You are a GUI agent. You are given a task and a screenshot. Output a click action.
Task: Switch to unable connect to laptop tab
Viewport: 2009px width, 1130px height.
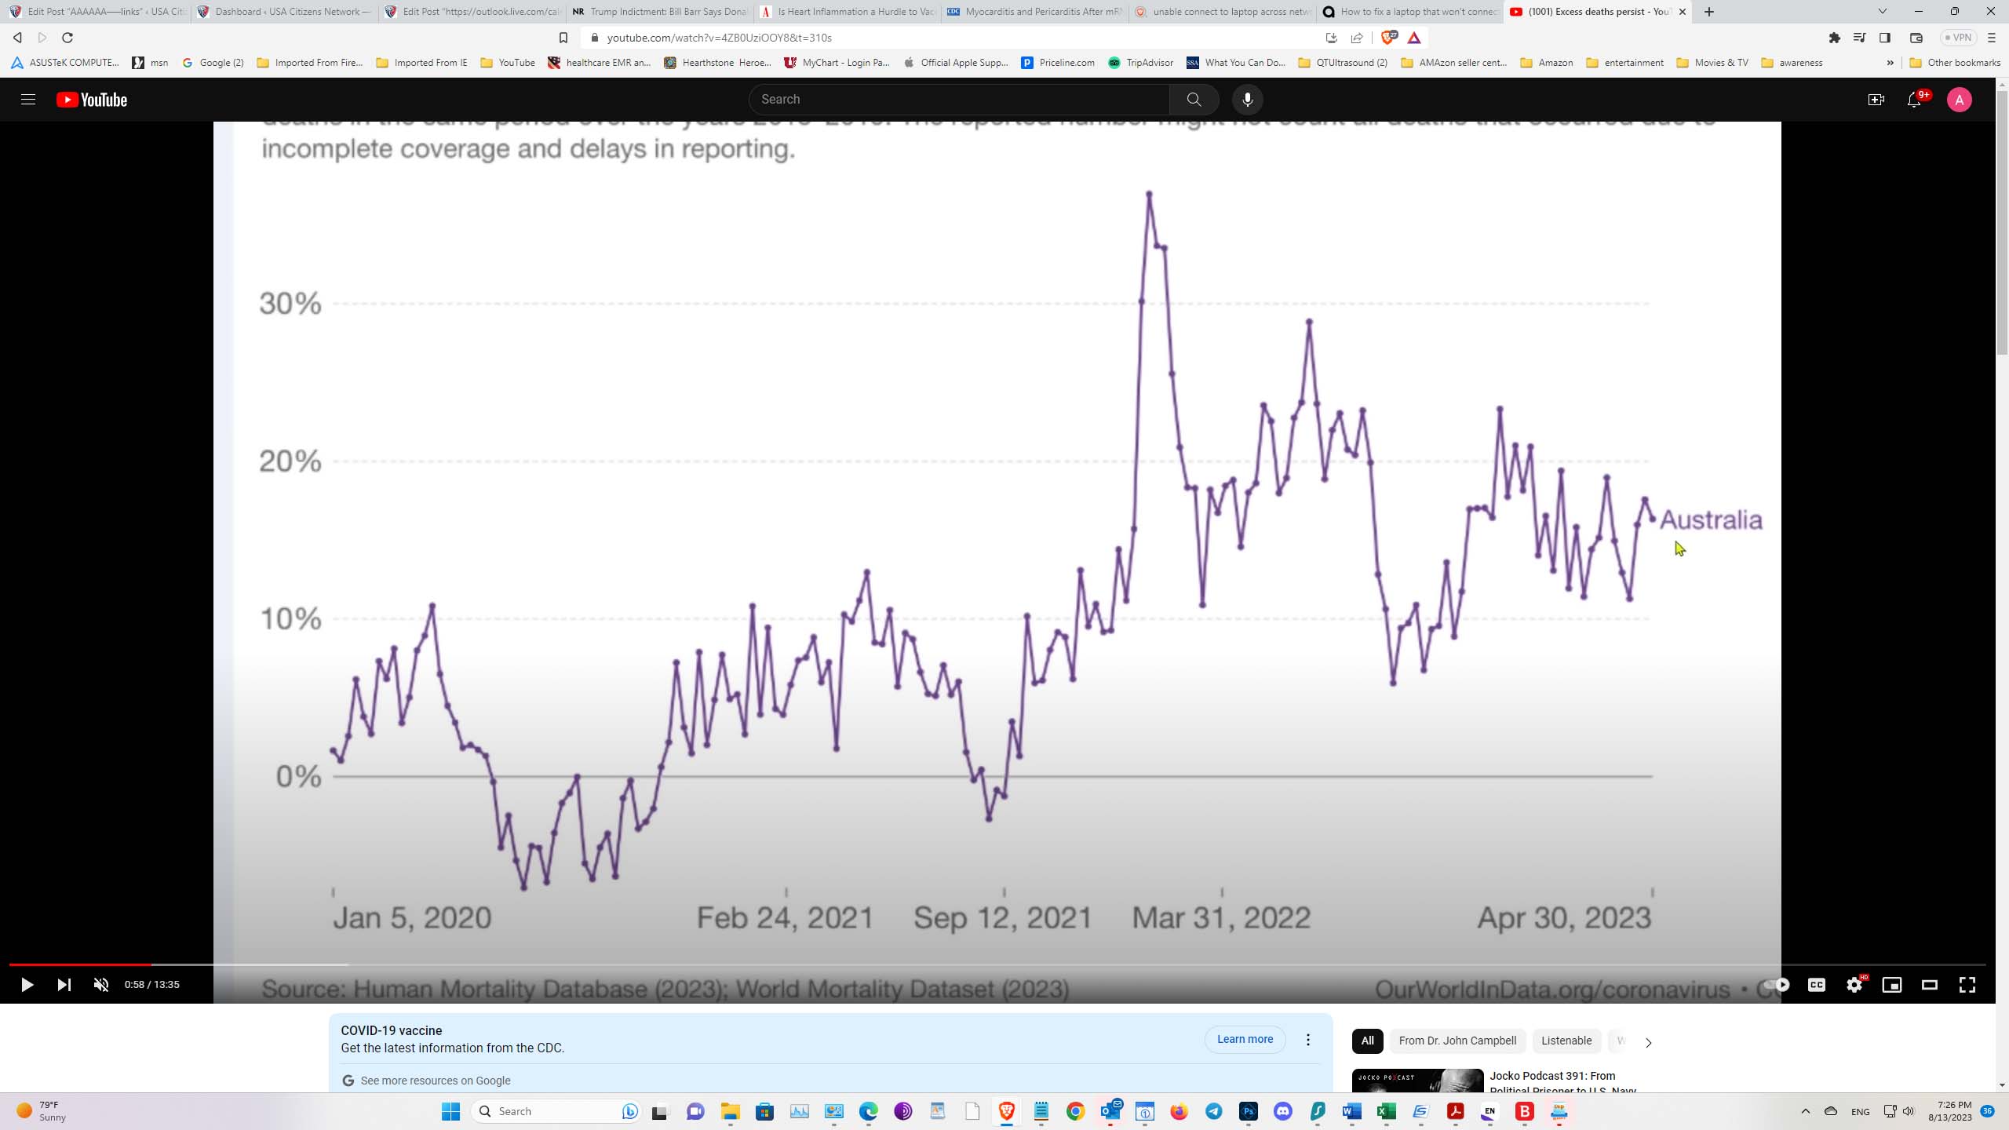pos(1223,11)
